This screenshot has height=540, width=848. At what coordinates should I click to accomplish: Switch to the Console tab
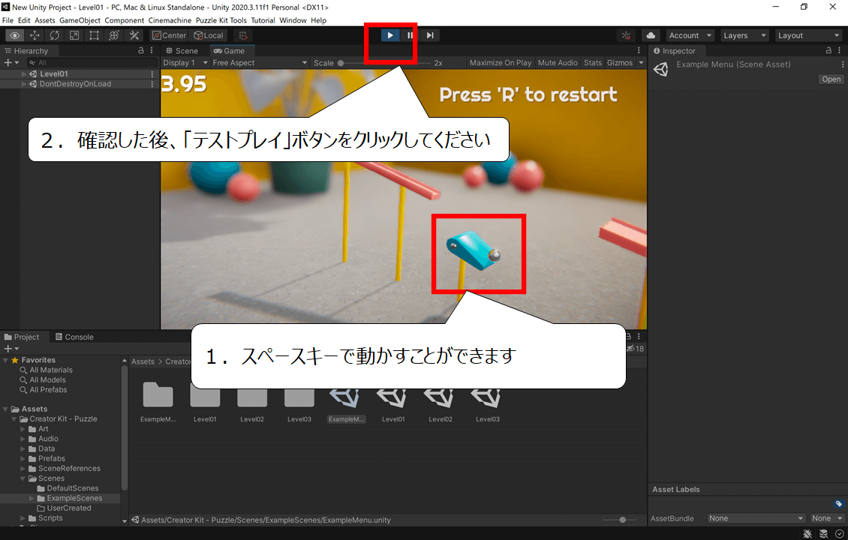coord(74,337)
